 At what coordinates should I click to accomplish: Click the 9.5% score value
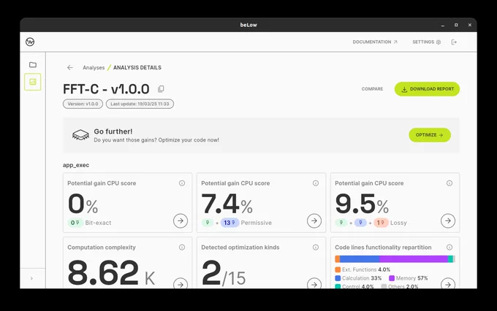pos(362,204)
